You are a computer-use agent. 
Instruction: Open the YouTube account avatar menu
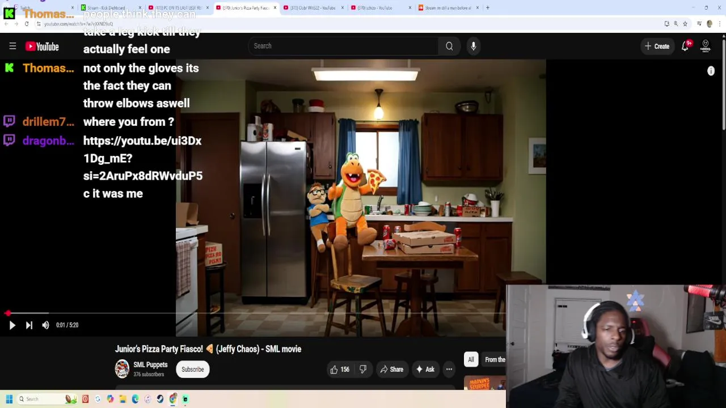[x=706, y=46]
